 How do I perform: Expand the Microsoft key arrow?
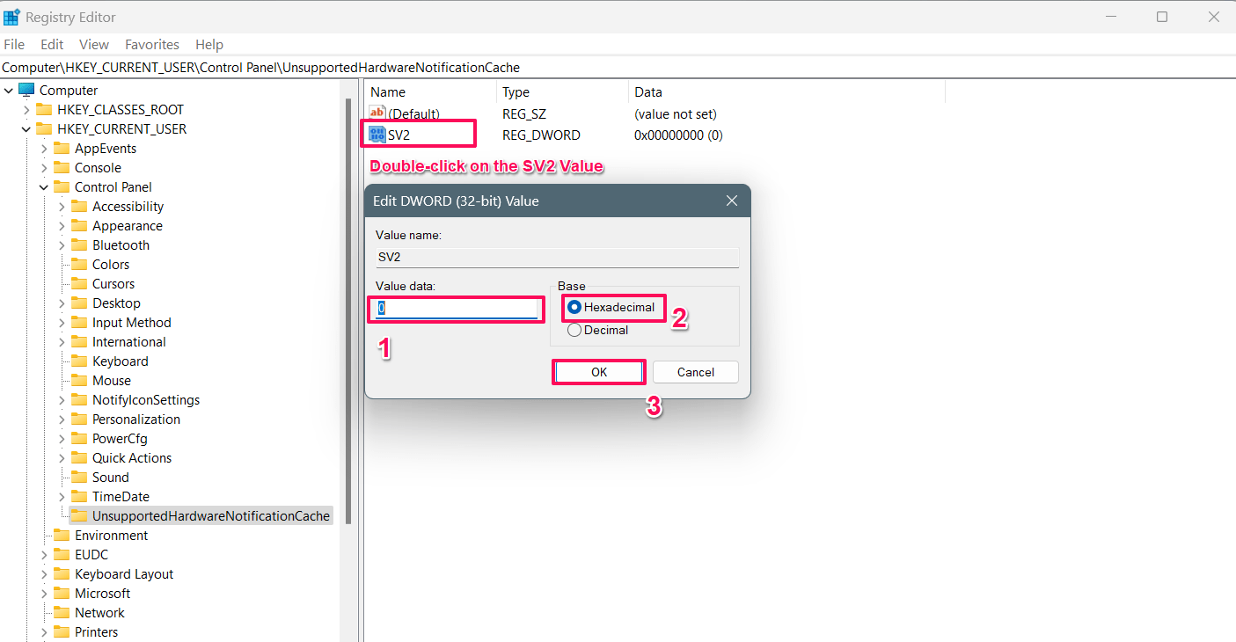[44, 594]
